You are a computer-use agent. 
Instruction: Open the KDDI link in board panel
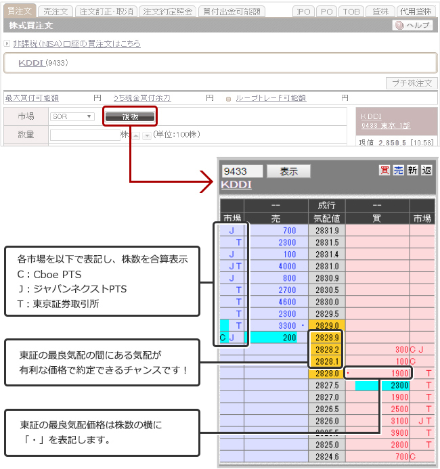[x=236, y=185]
